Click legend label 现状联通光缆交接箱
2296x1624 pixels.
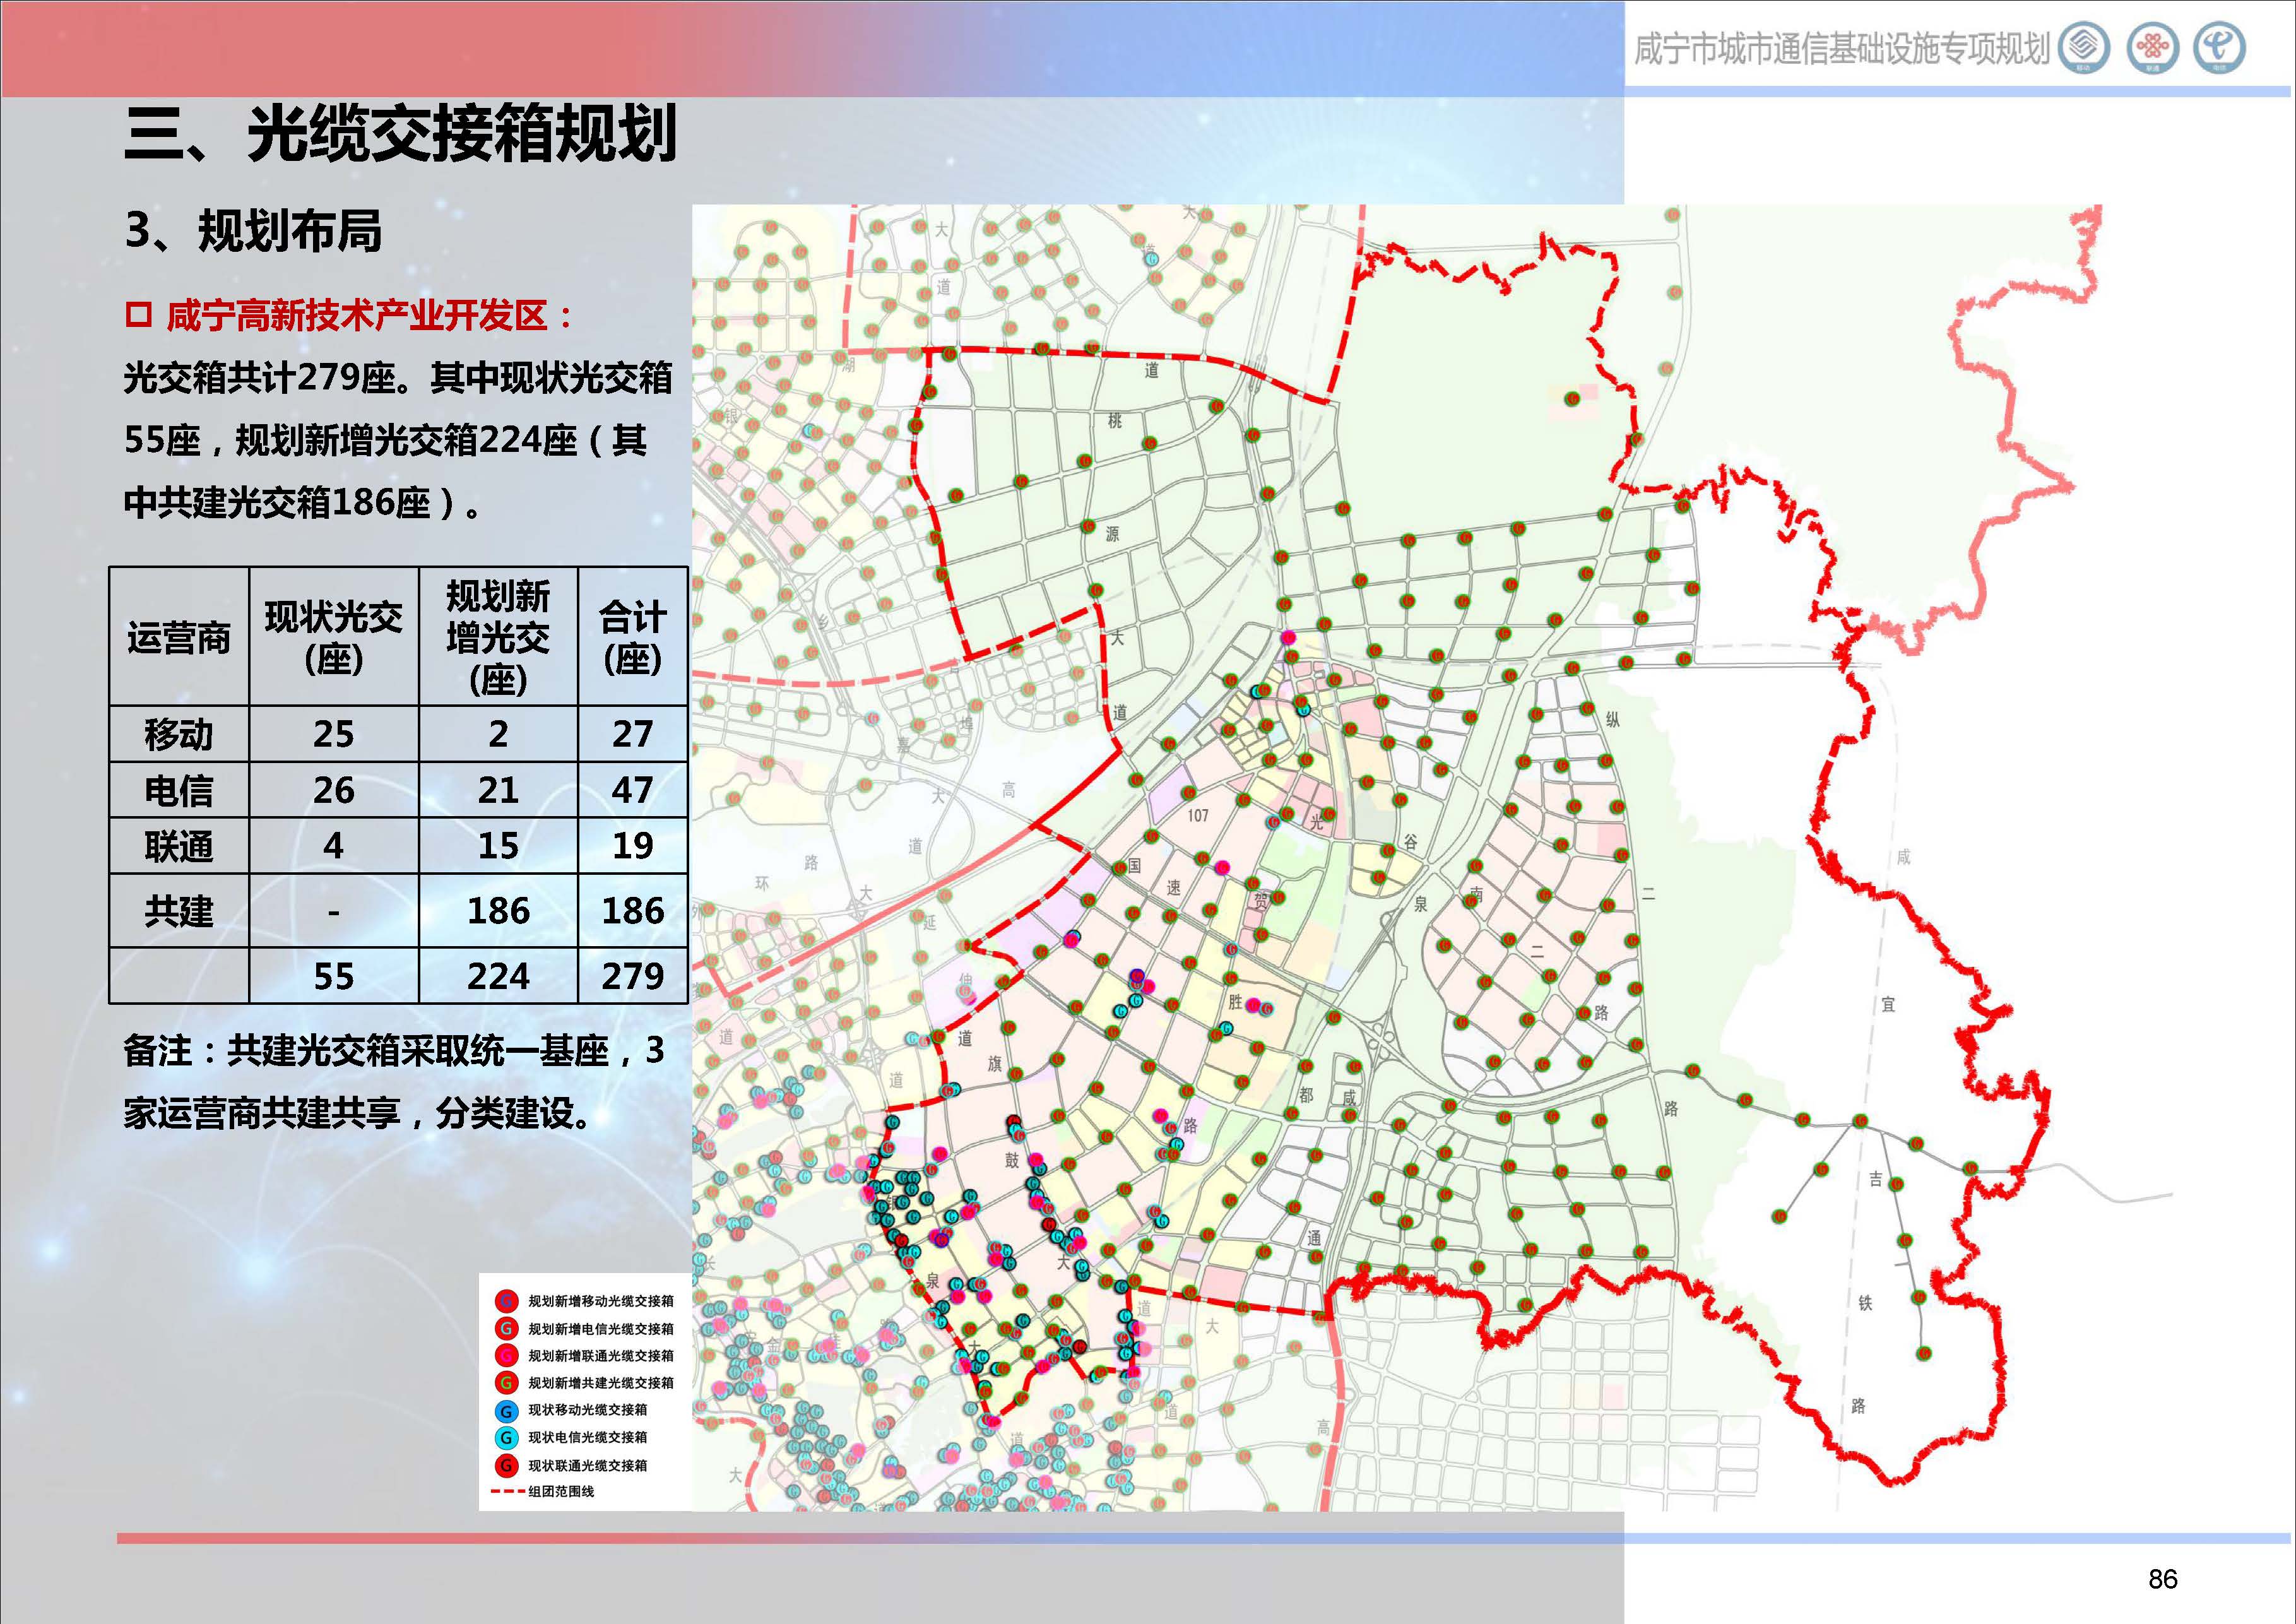[588, 1466]
